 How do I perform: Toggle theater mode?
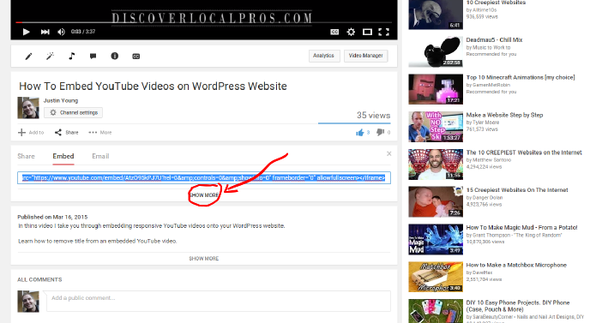click(367, 32)
